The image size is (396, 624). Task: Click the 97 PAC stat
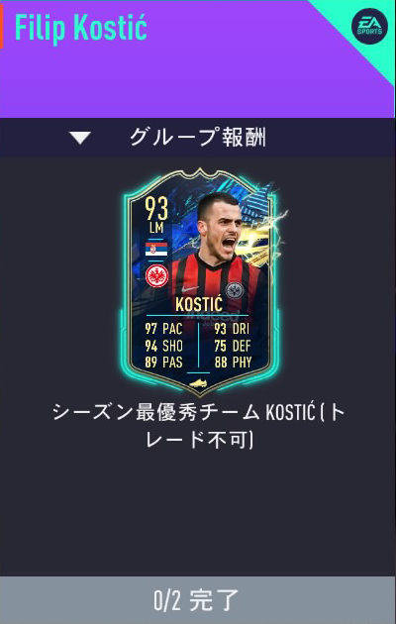pos(163,329)
